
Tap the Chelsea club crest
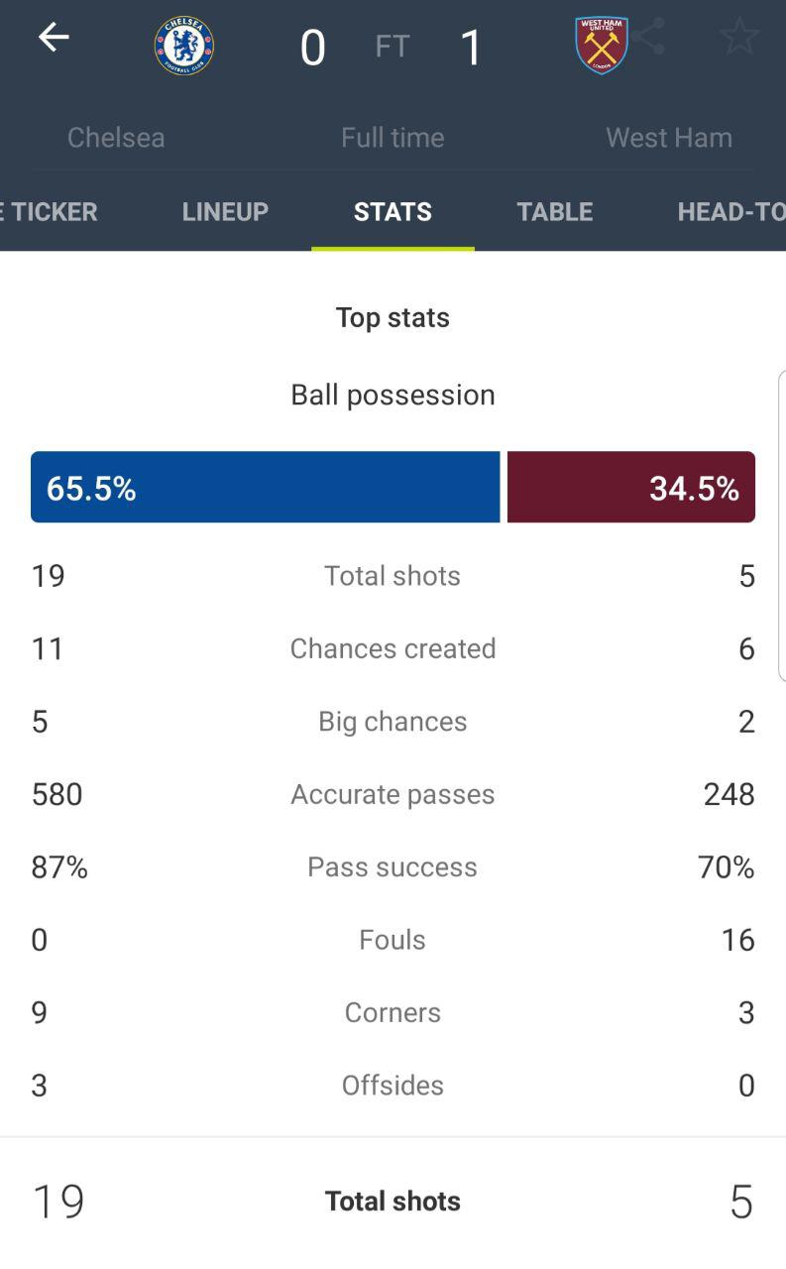pos(184,46)
